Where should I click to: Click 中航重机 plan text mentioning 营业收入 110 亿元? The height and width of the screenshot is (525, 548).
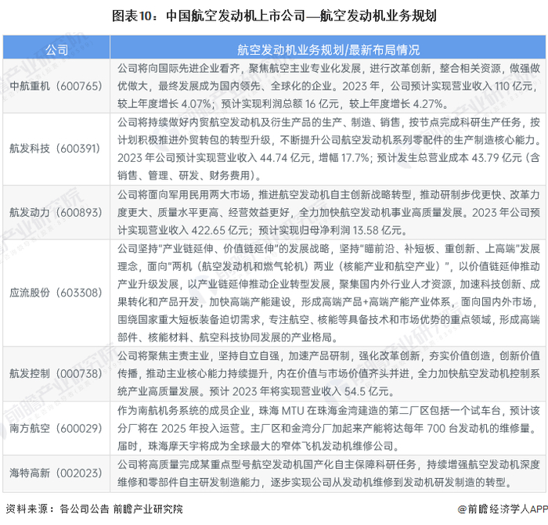pos(329,86)
